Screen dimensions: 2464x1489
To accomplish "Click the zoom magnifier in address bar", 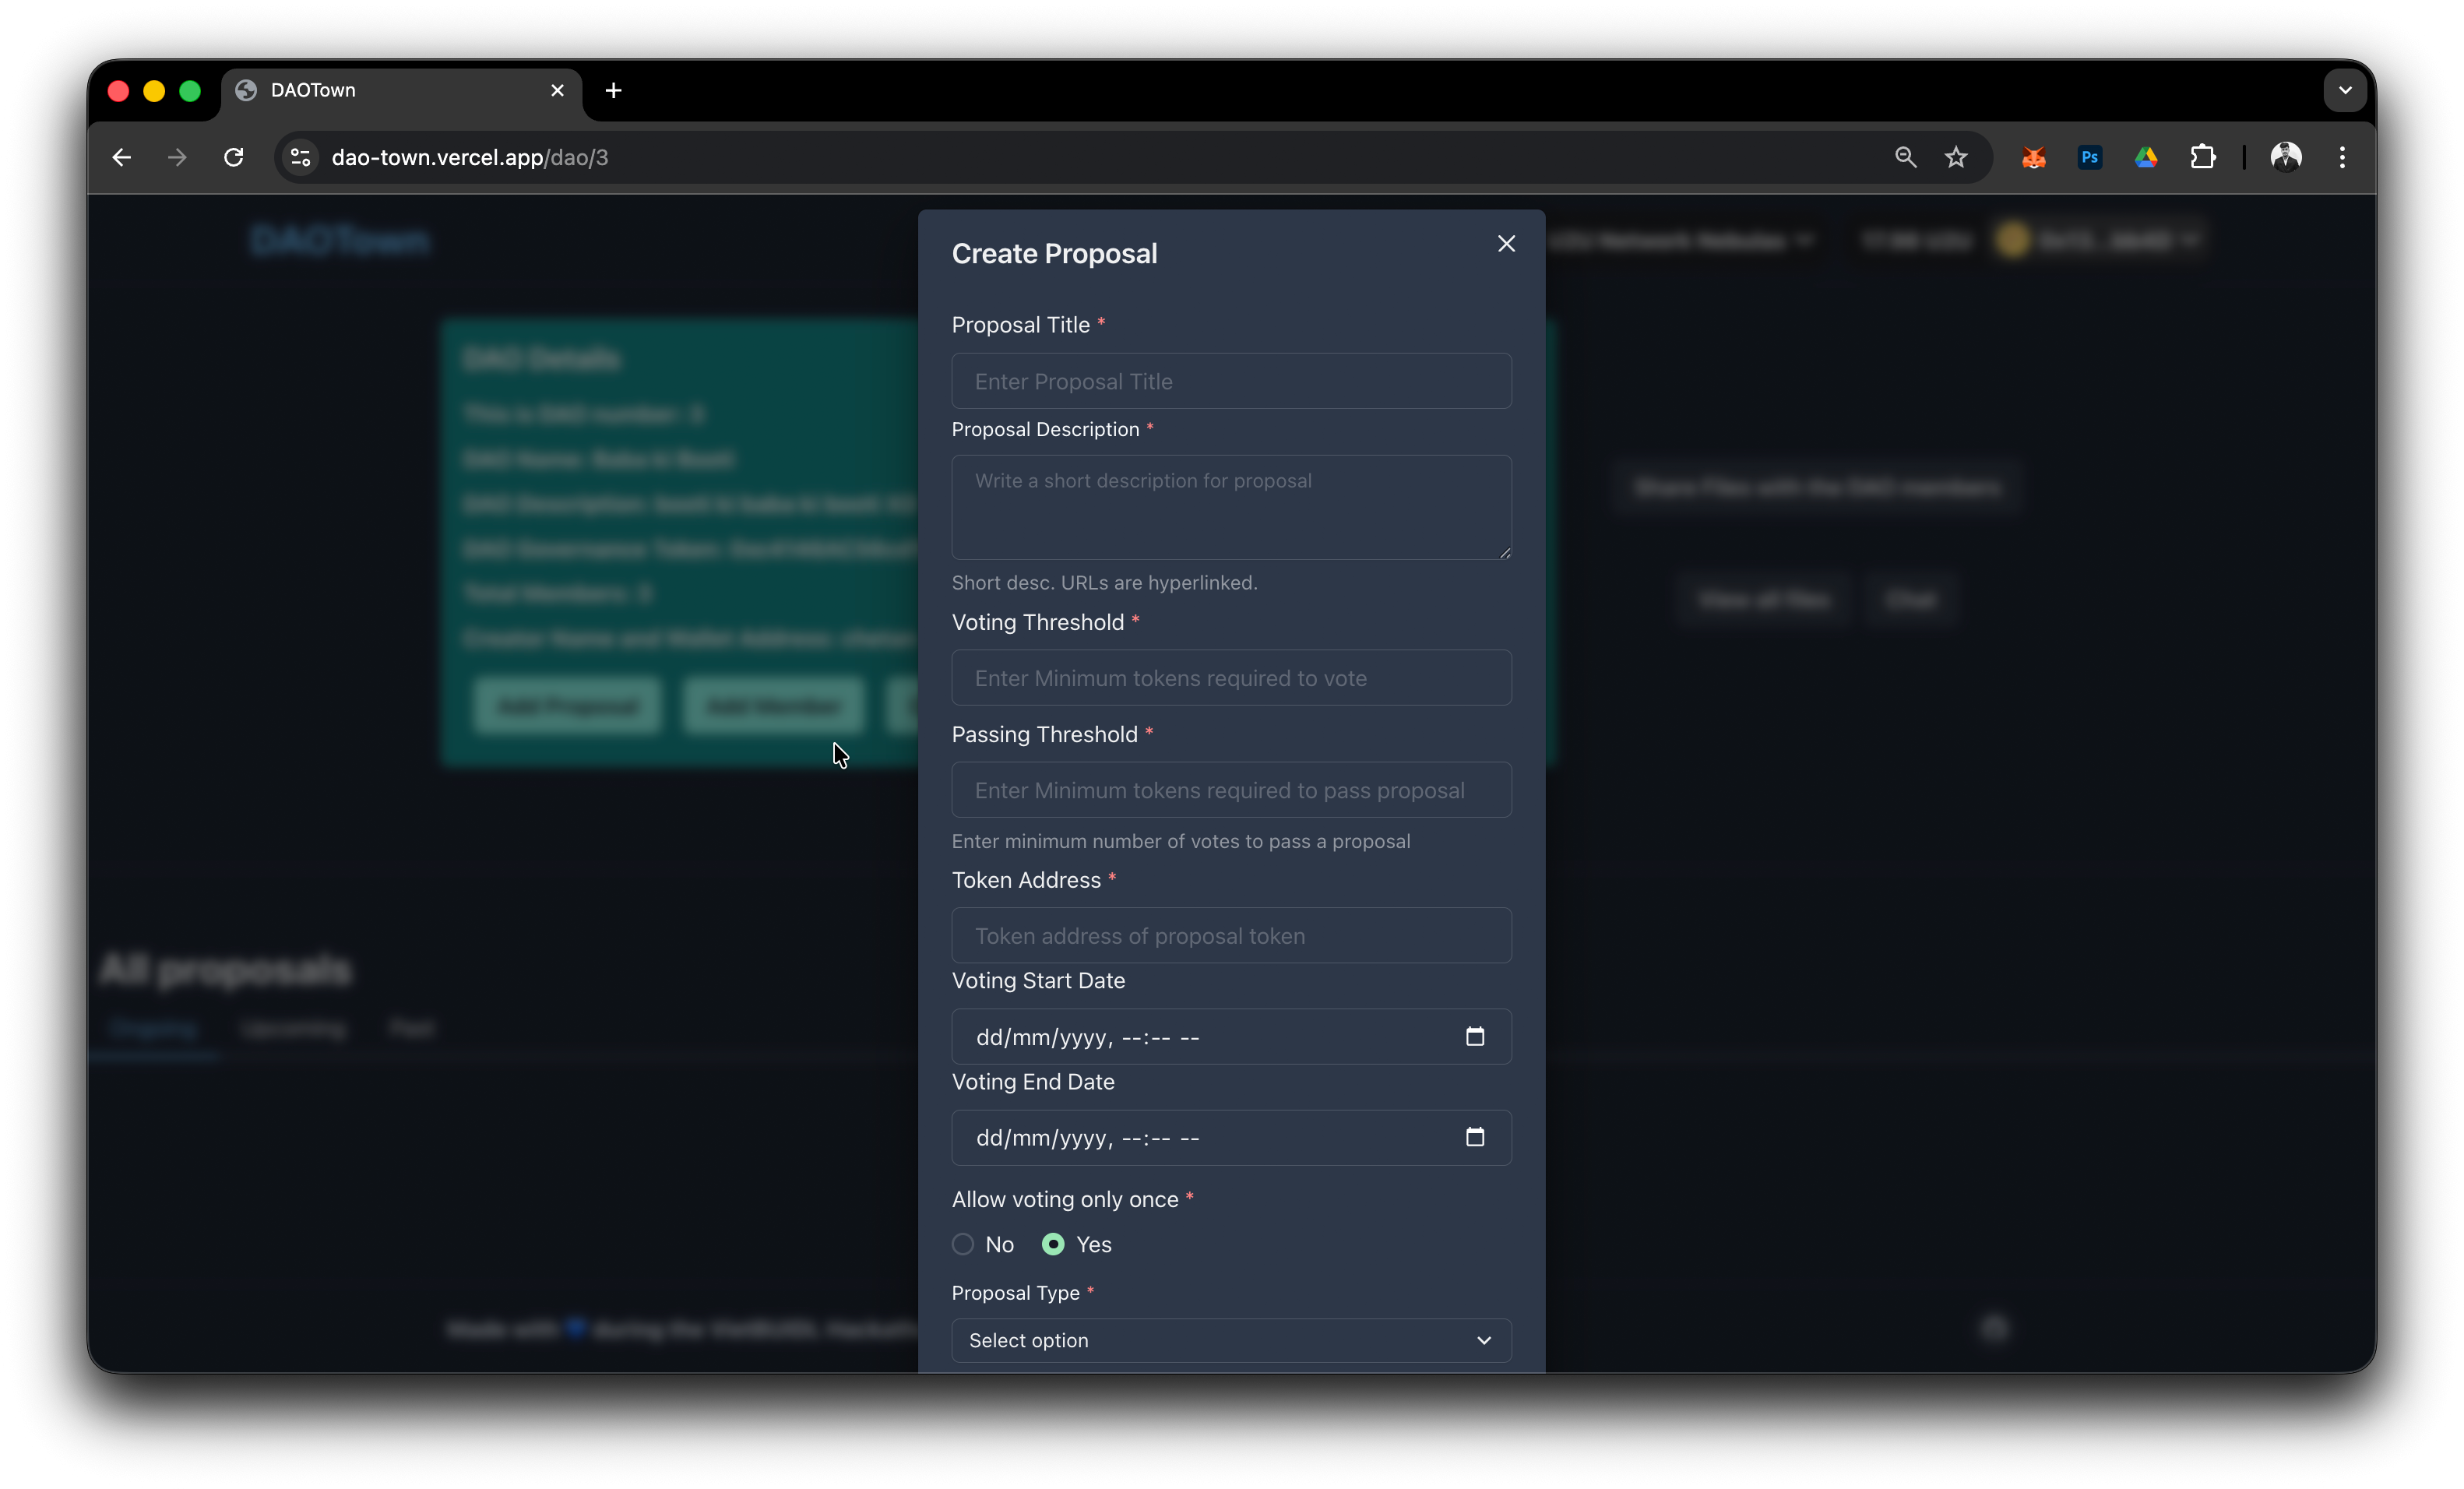I will click(x=1905, y=157).
